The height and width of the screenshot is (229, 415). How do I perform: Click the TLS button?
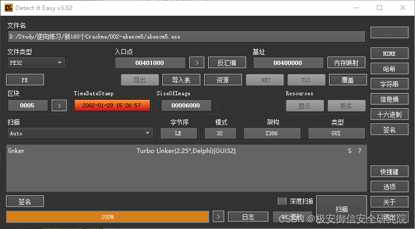(306, 80)
